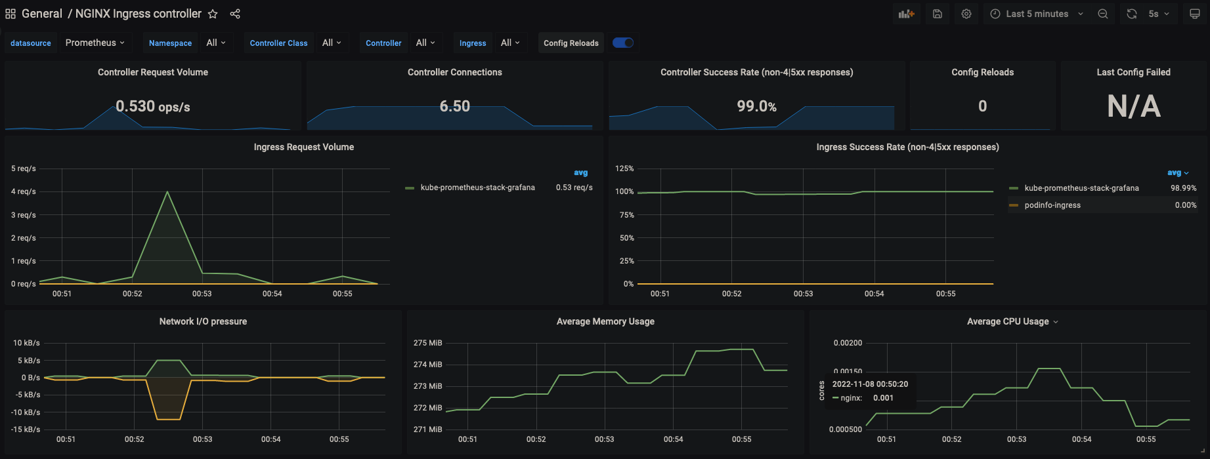Toggle kube-prometheus-stack-grafana series in Ingress Request Volume legend

(x=477, y=188)
